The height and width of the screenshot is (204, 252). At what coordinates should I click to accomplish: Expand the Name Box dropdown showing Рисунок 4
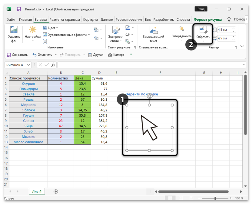(x=29, y=65)
